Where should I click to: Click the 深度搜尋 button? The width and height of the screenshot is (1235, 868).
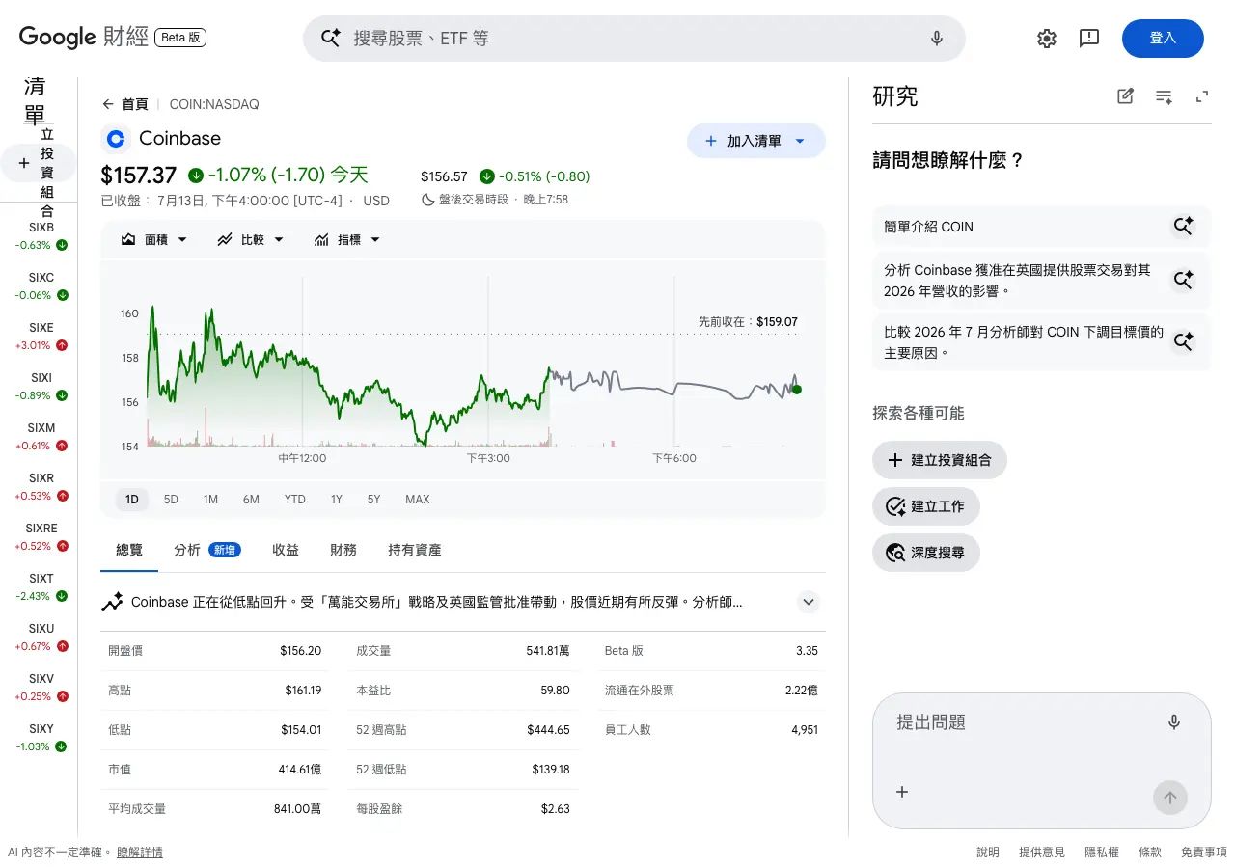click(x=926, y=554)
